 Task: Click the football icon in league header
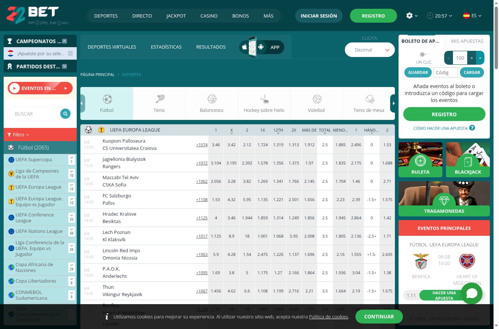(88, 130)
